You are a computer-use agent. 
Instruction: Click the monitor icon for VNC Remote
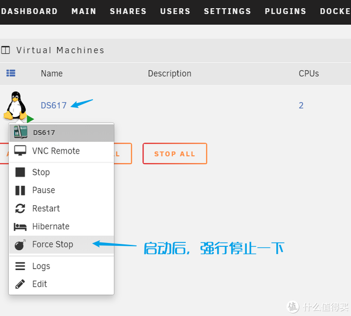coord(20,151)
